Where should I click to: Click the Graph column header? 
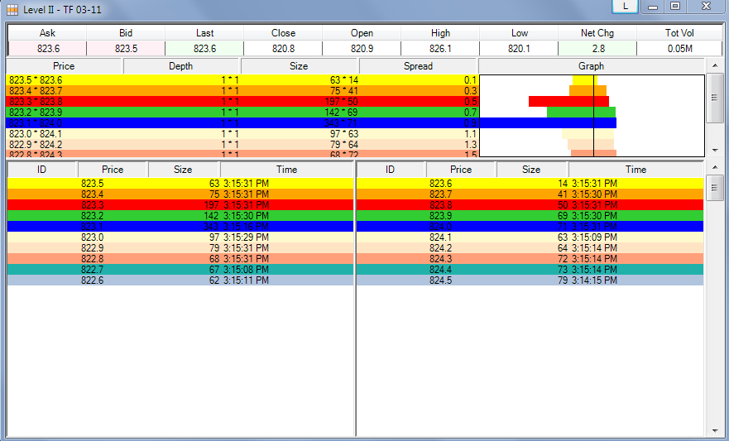click(x=591, y=66)
